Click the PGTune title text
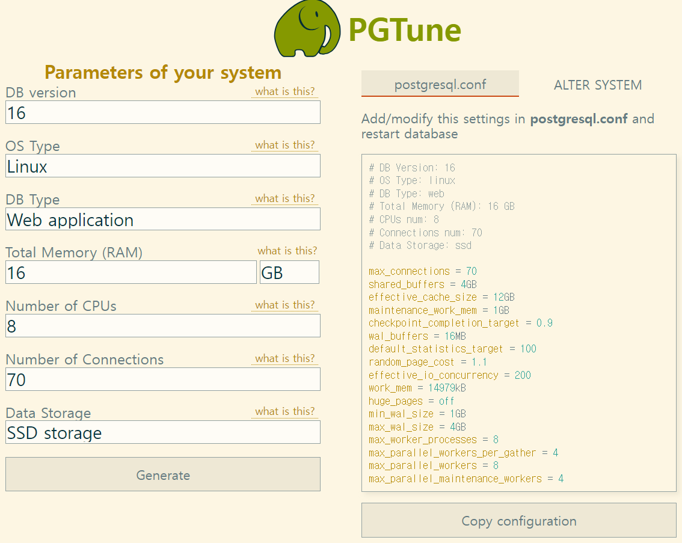Image resolution: width=682 pixels, height=543 pixels. coord(405,30)
